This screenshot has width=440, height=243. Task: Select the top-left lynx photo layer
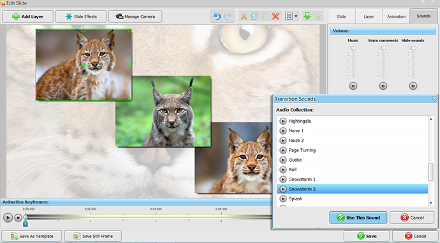(84, 64)
